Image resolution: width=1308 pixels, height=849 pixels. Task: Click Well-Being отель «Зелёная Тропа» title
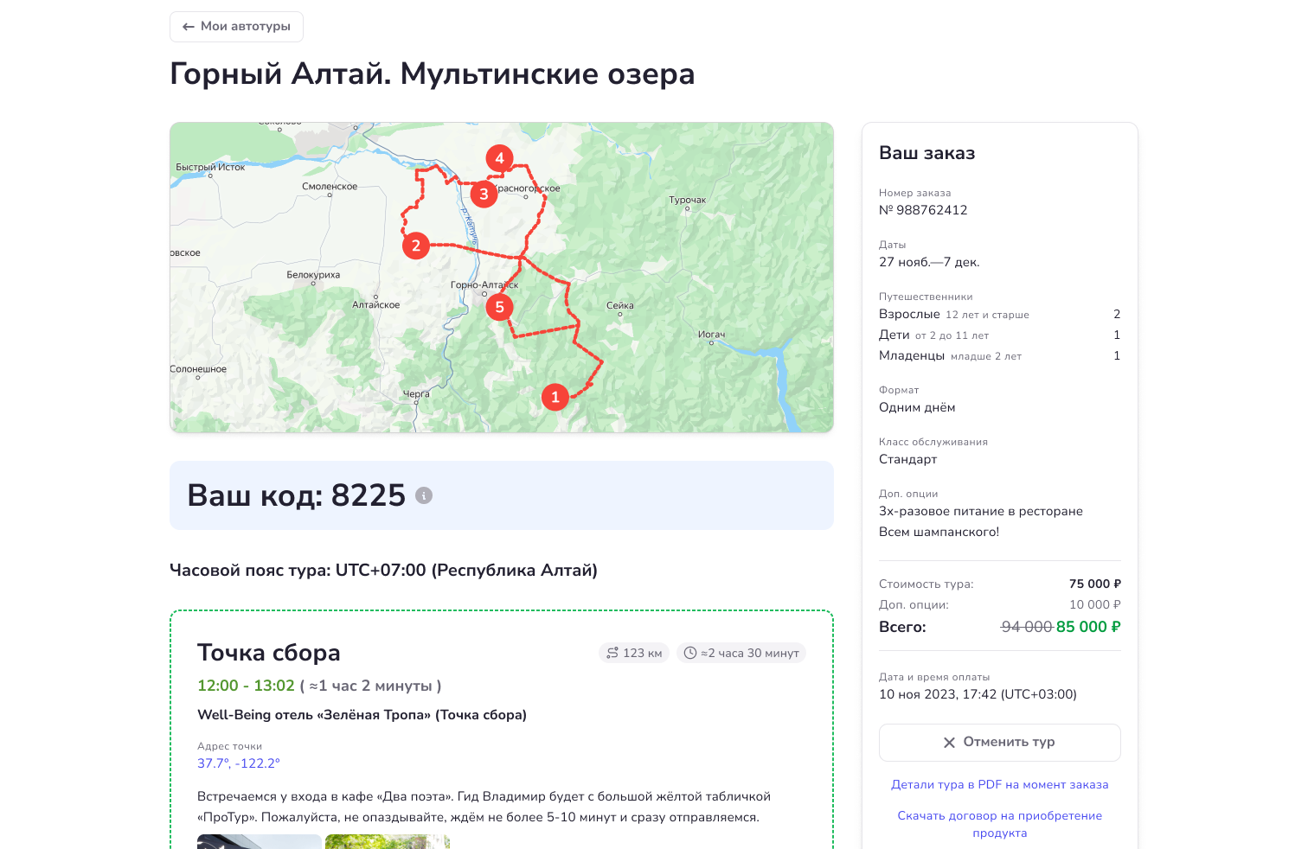[x=362, y=715]
